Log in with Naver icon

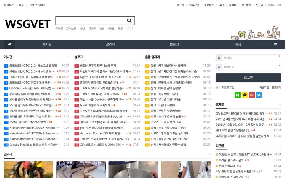[x=237, y=95]
